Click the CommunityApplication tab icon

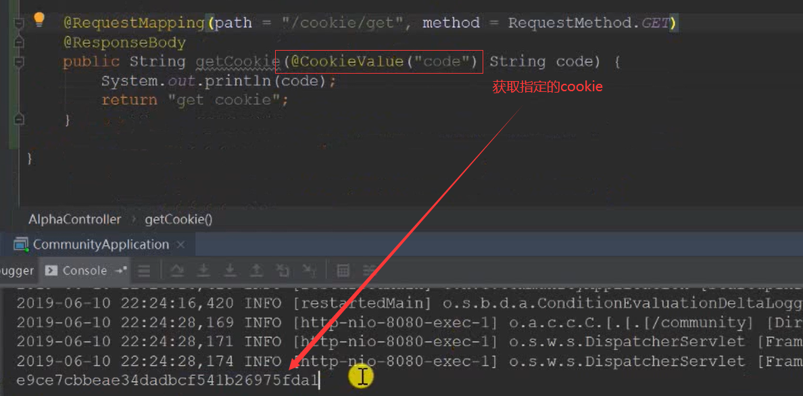tap(22, 245)
